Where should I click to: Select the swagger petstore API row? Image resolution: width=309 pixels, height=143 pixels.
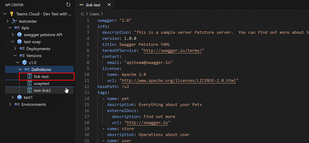39,35
